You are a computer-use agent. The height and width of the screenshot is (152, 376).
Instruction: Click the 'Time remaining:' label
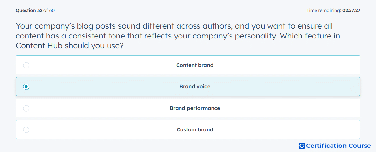coord(324,10)
